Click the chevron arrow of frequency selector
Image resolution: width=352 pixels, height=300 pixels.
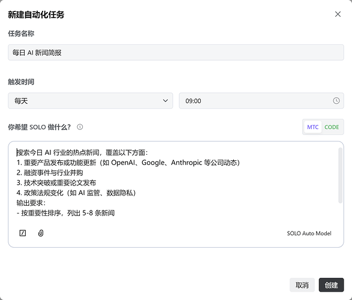click(x=166, y=101)
